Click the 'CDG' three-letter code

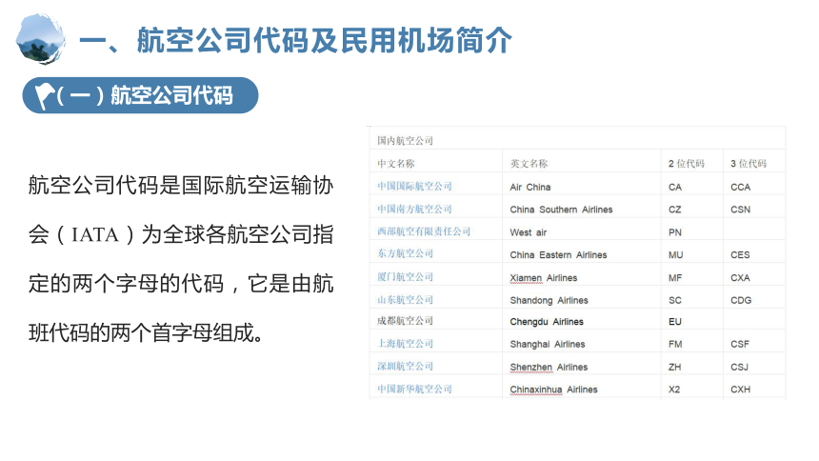click(x=741, y=301)
